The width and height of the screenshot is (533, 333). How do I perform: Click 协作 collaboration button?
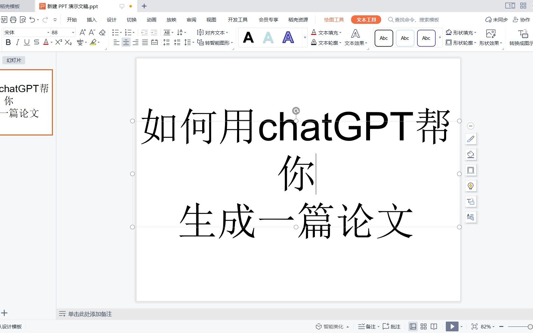pyautogui.click(x=521, y=20)
